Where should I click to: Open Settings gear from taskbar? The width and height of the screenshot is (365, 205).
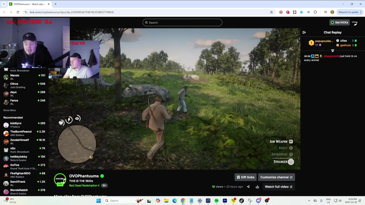(200, 201)
